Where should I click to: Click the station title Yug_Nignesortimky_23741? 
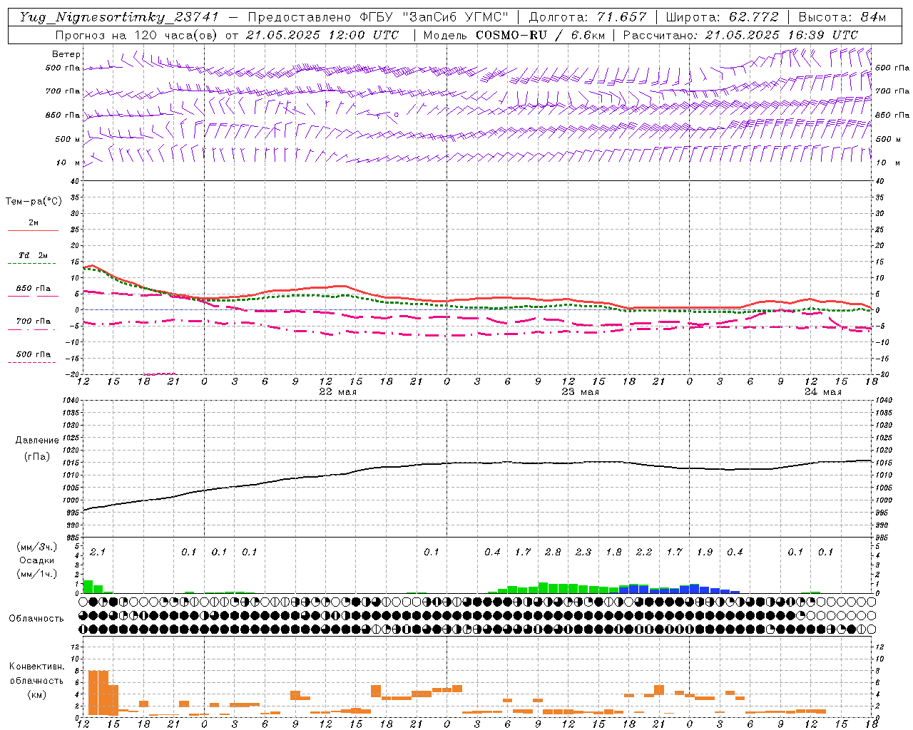(x=119, y=17)
